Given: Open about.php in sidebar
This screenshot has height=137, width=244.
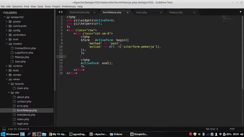Looking at the screenshot, I should [23, 97].
